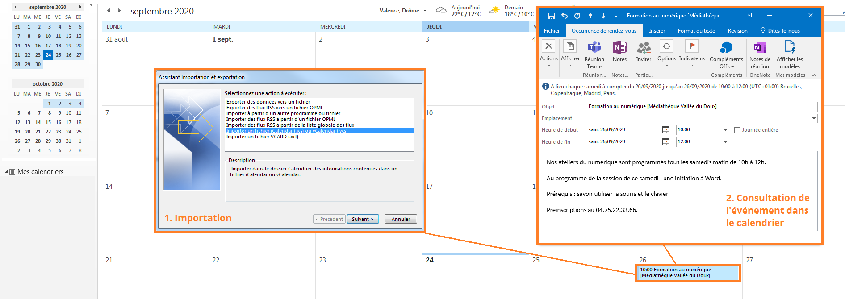Click Annuler in import wizard
845x299 pixels.
[x=401, y=219]
